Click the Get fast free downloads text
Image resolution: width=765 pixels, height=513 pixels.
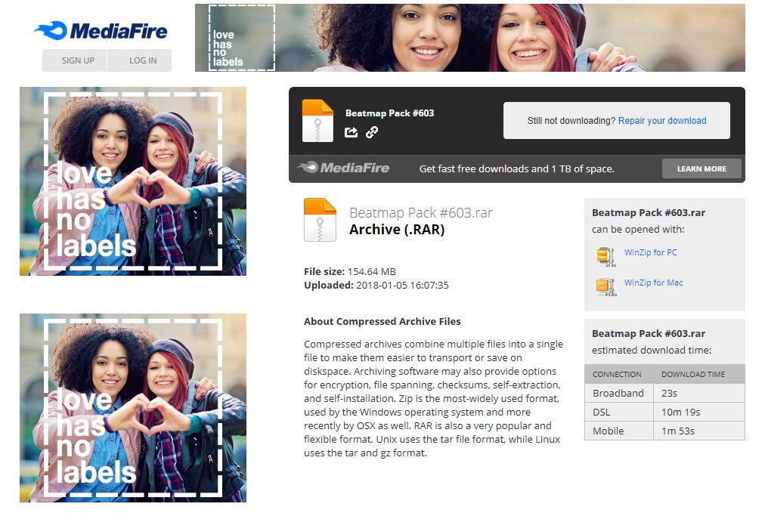516,168
